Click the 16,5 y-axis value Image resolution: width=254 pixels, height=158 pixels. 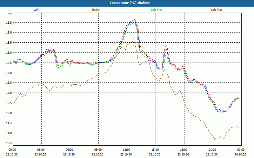[x=9, y=22]
